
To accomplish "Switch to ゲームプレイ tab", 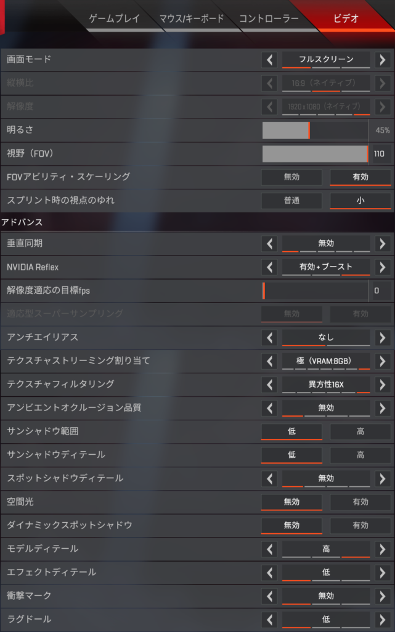I will click(114, 19).
